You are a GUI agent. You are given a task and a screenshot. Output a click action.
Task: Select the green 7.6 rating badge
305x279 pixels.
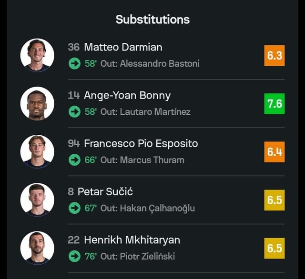[274, 104]
